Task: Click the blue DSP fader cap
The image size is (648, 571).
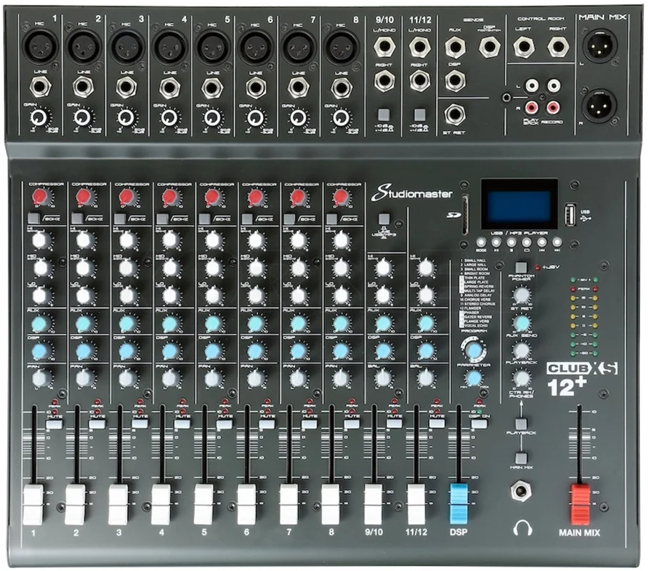Action: [x=458, y=504]
